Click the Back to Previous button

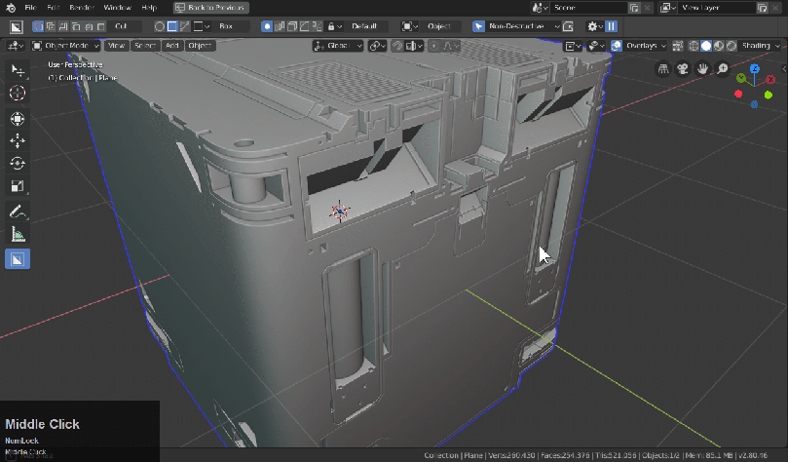point(210,8)
